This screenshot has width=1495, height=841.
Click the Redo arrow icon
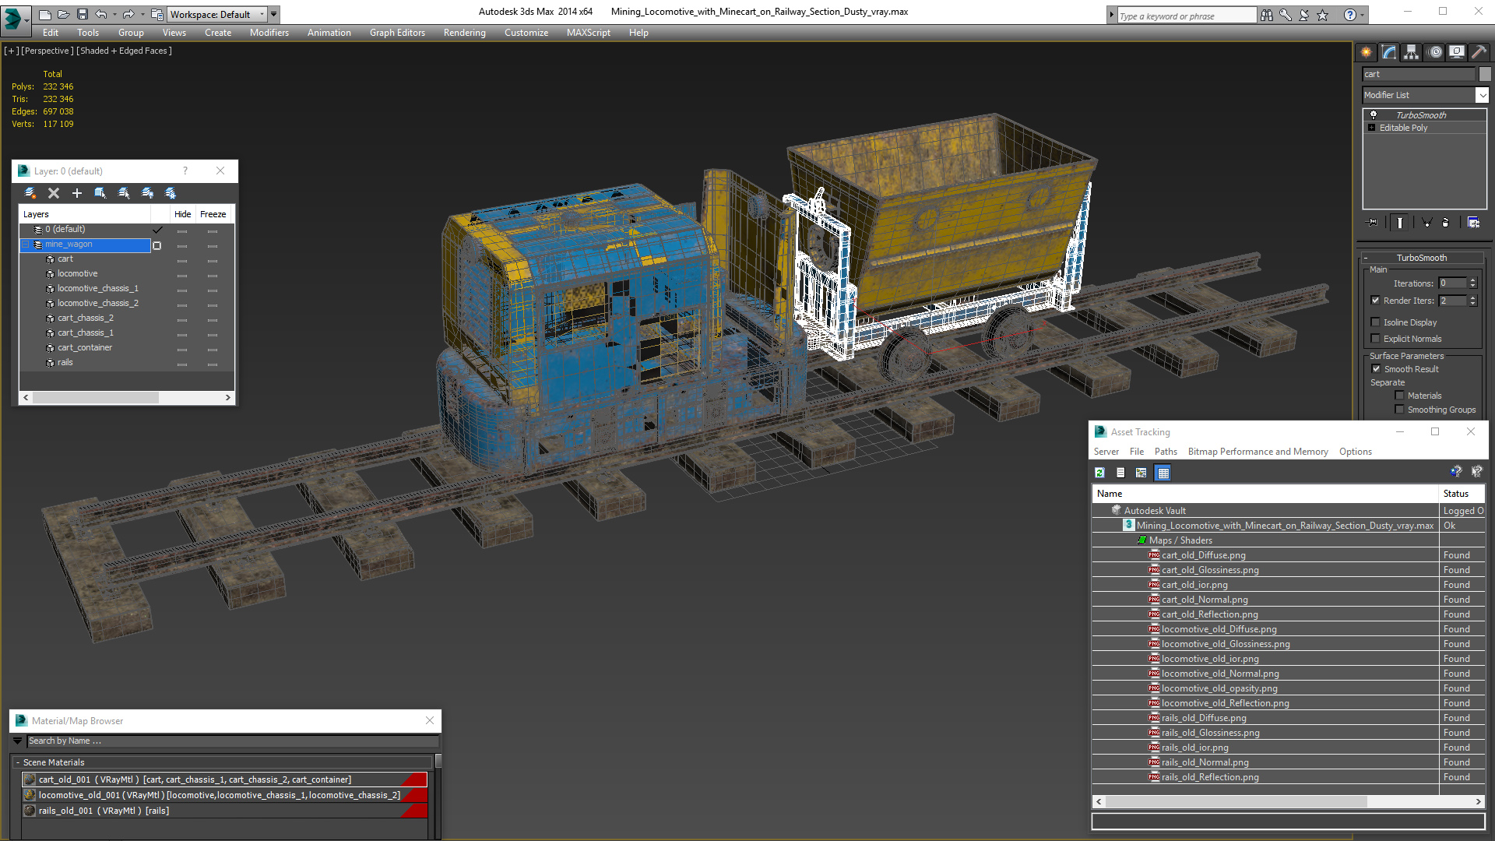click(x=128, y=14)
